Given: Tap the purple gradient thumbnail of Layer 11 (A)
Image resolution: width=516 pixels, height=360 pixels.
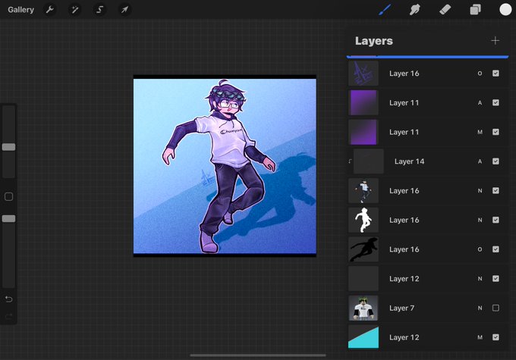Looking at the screenshot, I should point(363,102).
